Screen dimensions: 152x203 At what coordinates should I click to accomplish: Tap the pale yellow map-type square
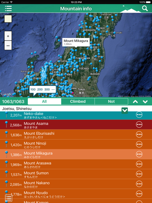pos(8,19)
